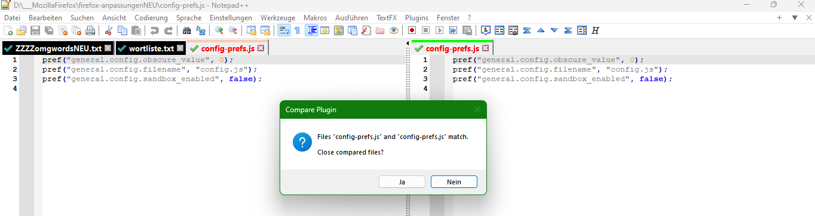Image resolution: width=815 pixels, height=216 pixels.
Task: Open the Codierung menu
Action: (151, 18)
